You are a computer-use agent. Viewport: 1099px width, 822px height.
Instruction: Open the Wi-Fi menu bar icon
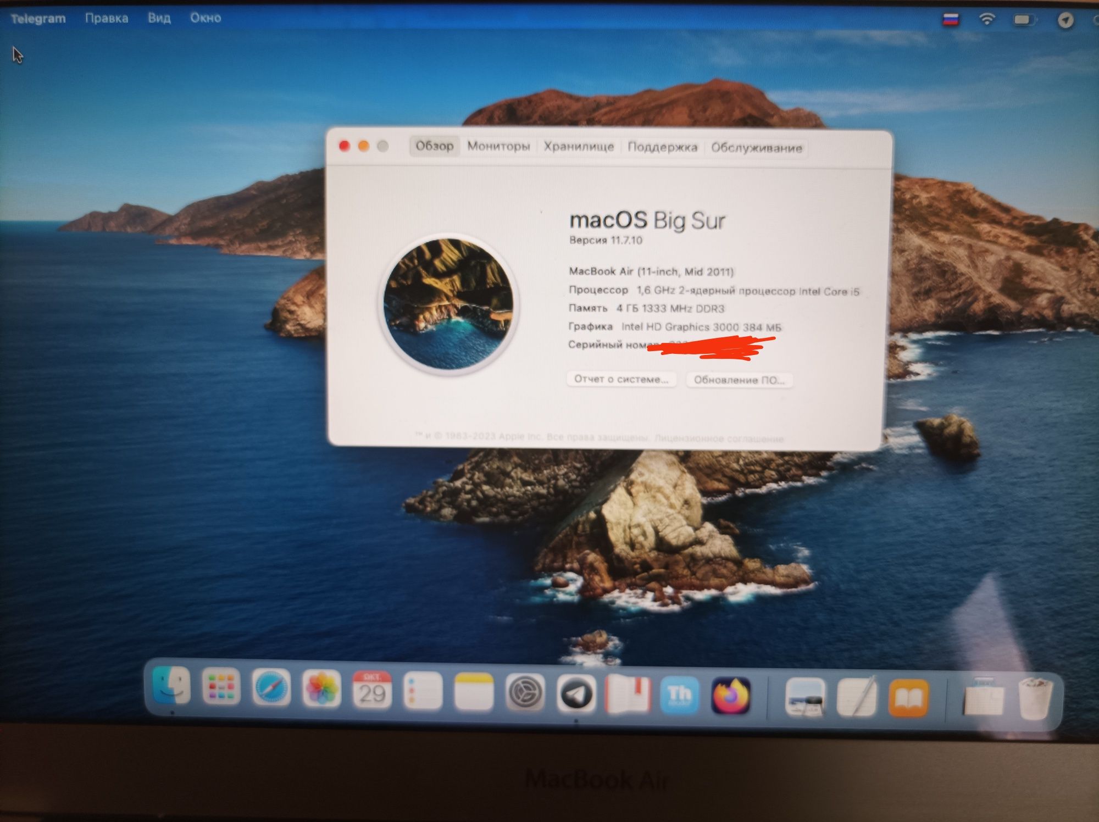point(987,19)
